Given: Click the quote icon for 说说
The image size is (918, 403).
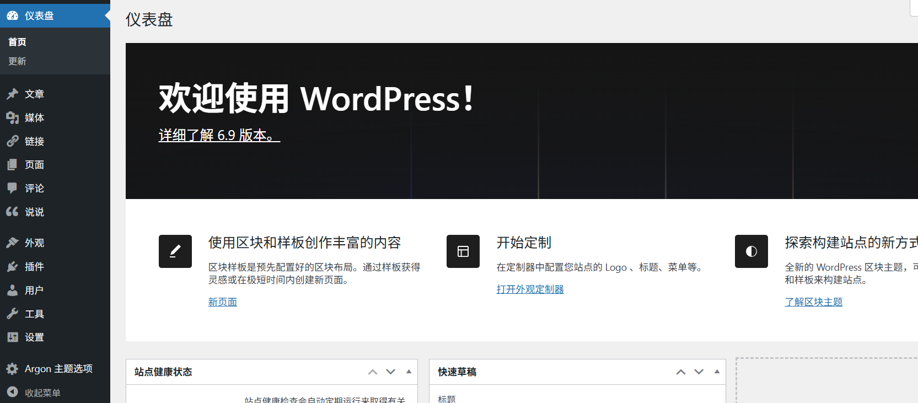Looking at the screenshot, I should coord(12,212).
